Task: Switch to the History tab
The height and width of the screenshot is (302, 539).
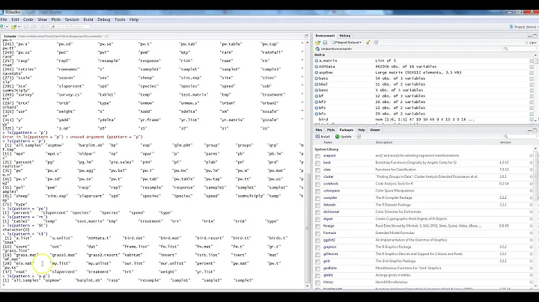Action: 345,36
